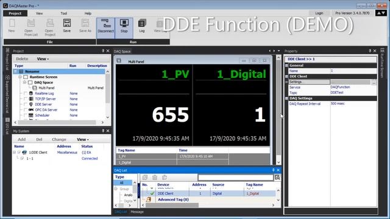Collapse the DDE Client property section
The image size is (390, 219).
click(286, 76)
